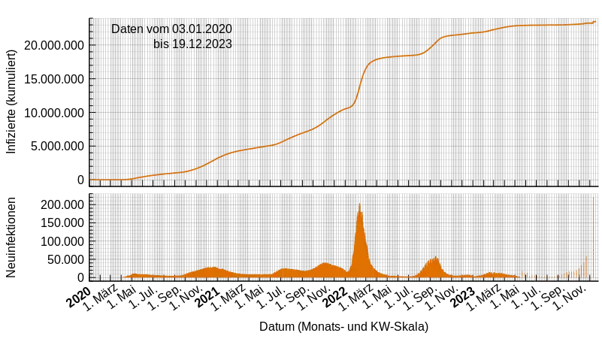Click the bold "2023" year label

[x=464, y=297]
